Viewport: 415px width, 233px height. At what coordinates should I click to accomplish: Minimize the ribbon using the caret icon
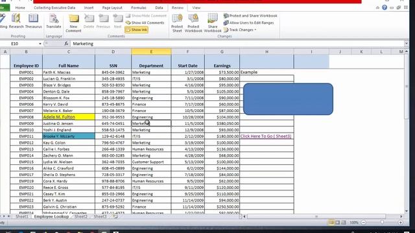click(377, 8)
